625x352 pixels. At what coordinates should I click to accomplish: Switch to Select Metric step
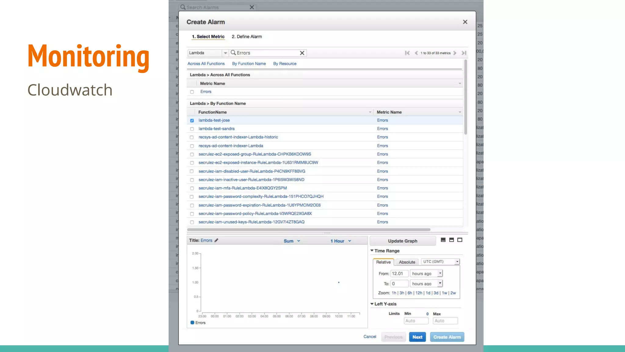[x=208, y=37]
